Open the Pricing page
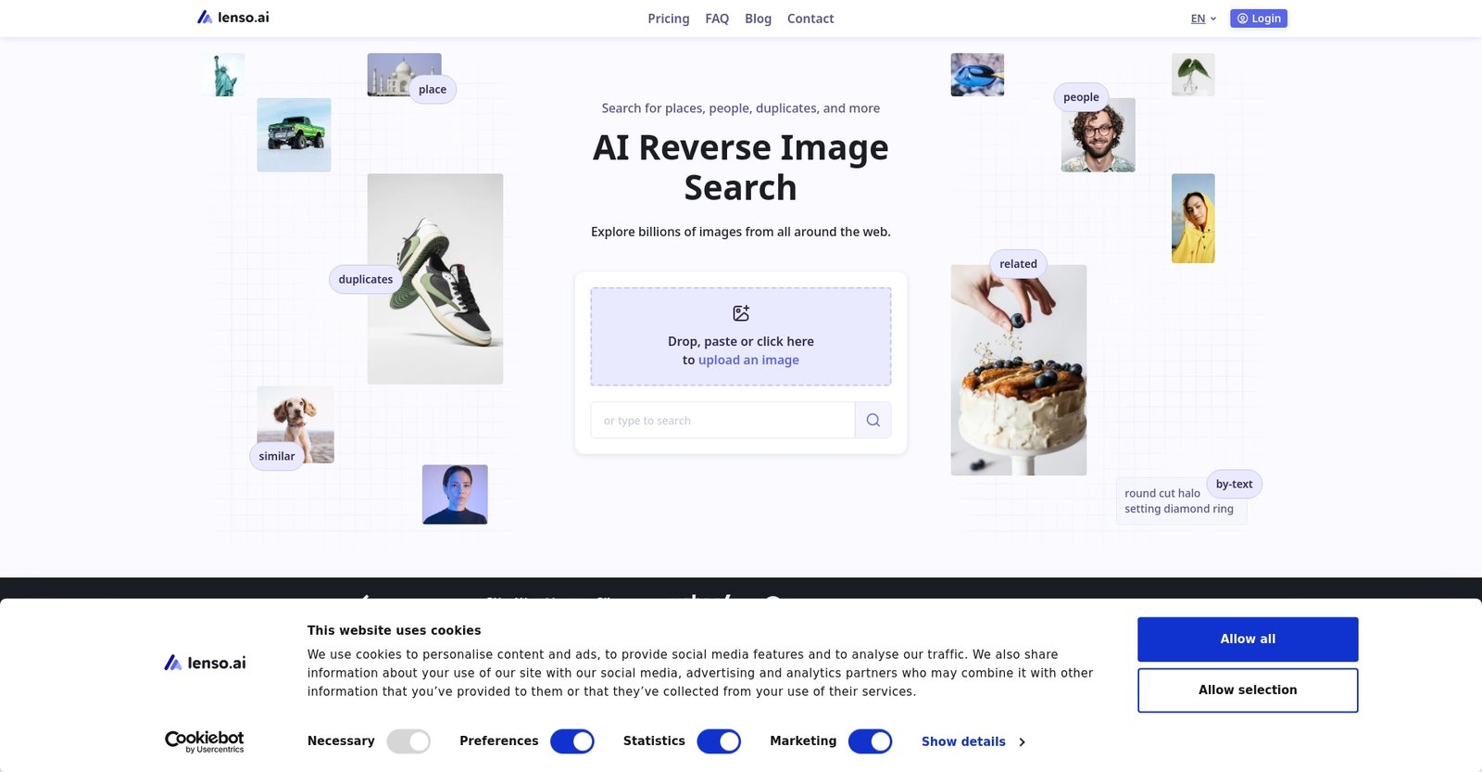This screenshot has height=772, width=1482. [x=669, y=19]
